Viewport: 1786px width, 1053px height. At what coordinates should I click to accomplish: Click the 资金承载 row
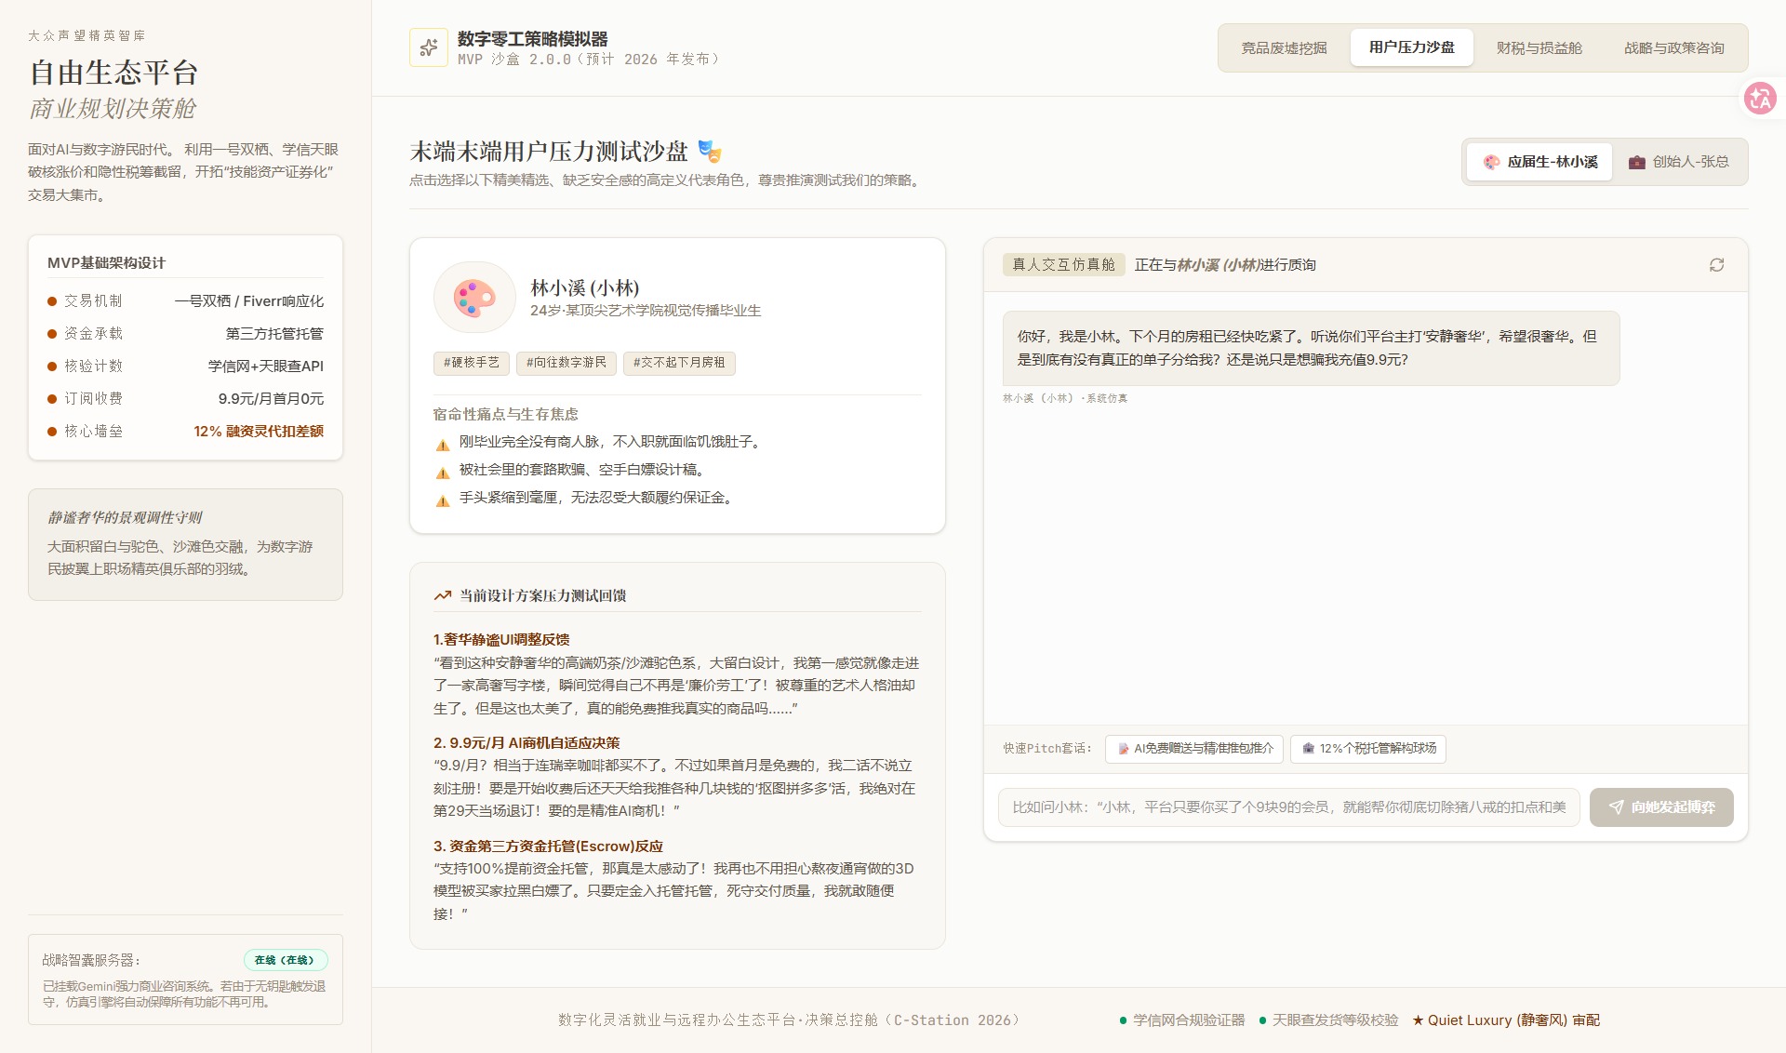pos(185,334)
